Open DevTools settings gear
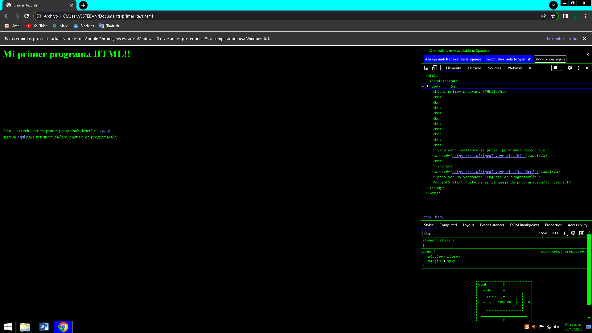Image resolution: width=592 pixels, height=333 pixels. click(570, 68)
